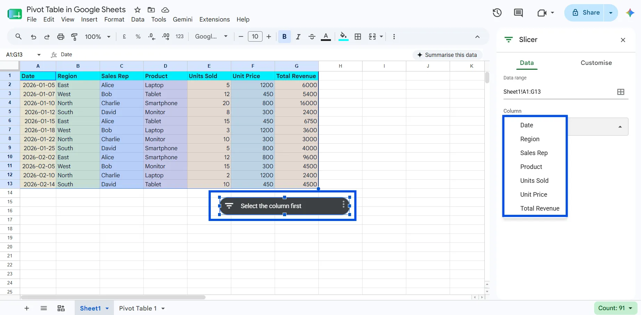Screen dimensions: 641x315
Task: Open the Gemini sparkle icon
Action: pos(630,13)
